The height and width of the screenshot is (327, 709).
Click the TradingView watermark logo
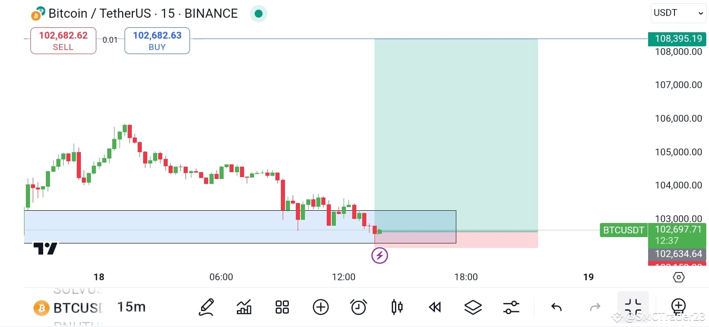point(44,248)
